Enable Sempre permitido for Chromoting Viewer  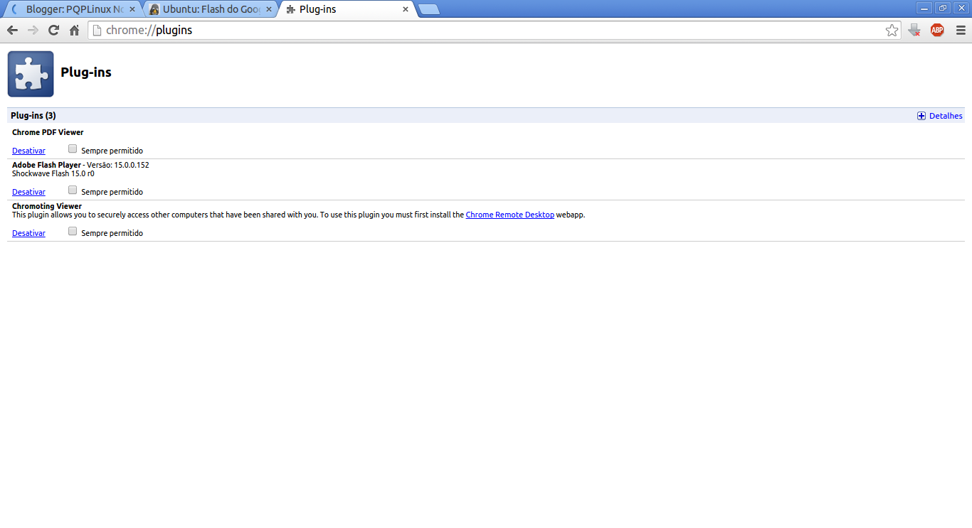pos(73,232)
